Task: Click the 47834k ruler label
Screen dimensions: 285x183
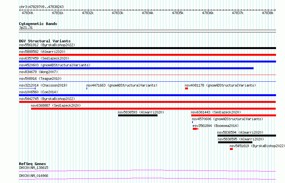Action: coord(148,13)
